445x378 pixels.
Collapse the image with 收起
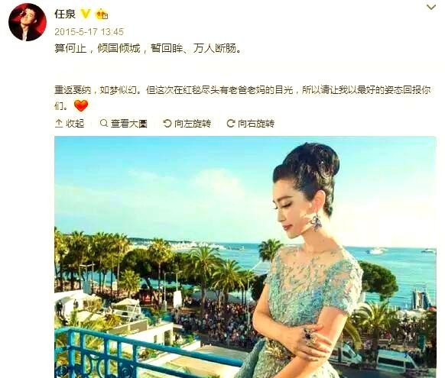(70, 123)
